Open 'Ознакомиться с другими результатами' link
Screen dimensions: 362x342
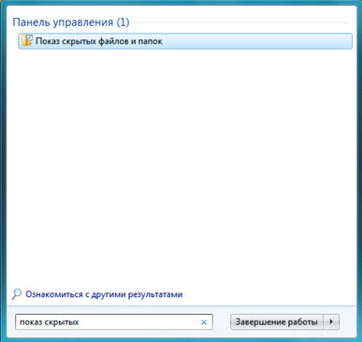tap(104, 294)
